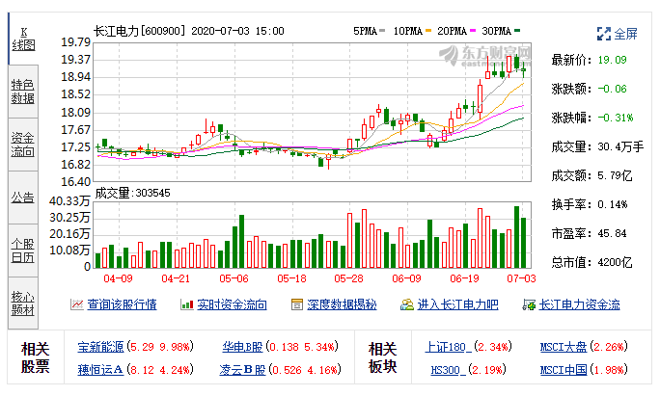Click the 30PMA green legend swatch

coord(517,31)
